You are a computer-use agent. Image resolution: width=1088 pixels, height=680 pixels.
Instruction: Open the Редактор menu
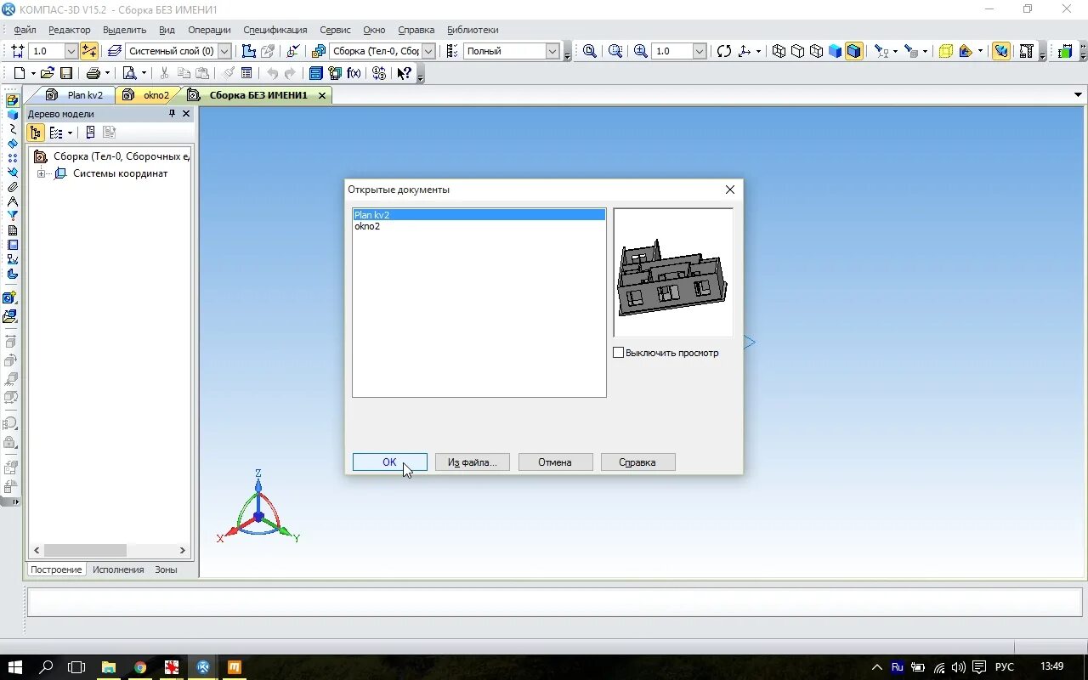70,30
